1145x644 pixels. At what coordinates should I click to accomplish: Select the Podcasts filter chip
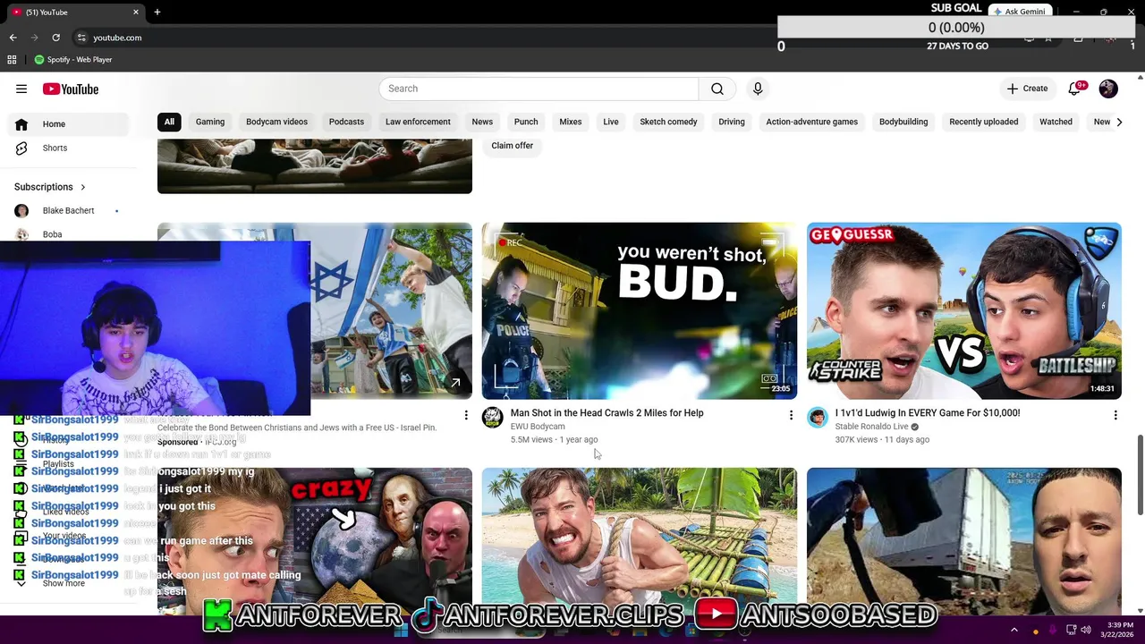coord(346,122)
